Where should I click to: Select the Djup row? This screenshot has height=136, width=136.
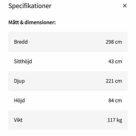tap(68, 81)
